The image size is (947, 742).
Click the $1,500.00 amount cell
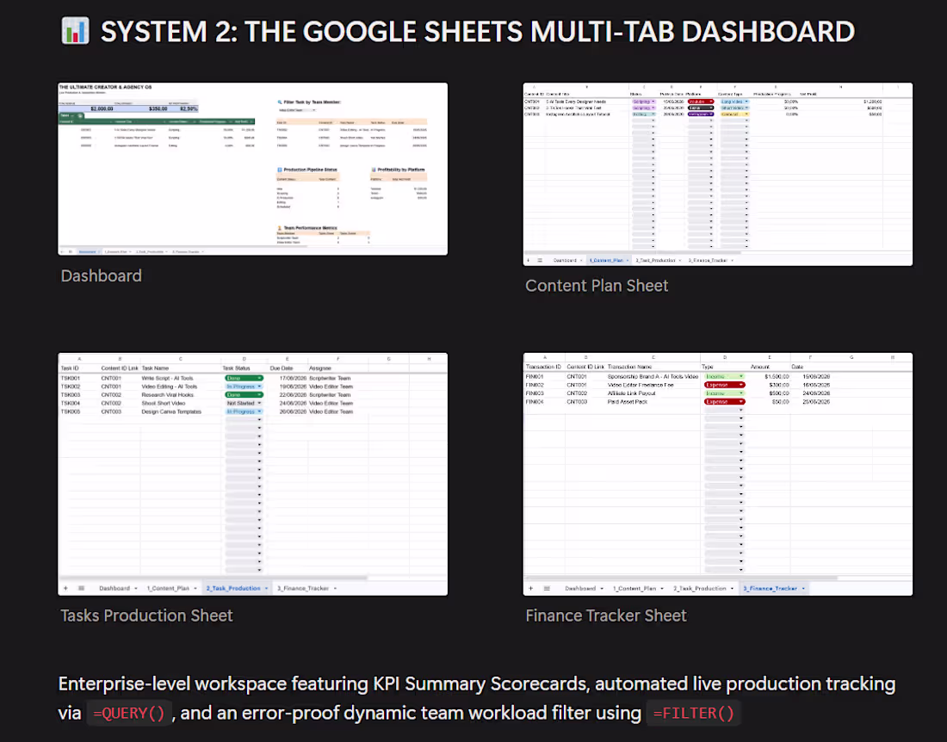(777, 376)
